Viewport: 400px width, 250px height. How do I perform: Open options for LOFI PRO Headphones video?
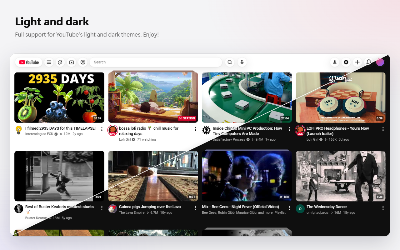tap(383, 129)
